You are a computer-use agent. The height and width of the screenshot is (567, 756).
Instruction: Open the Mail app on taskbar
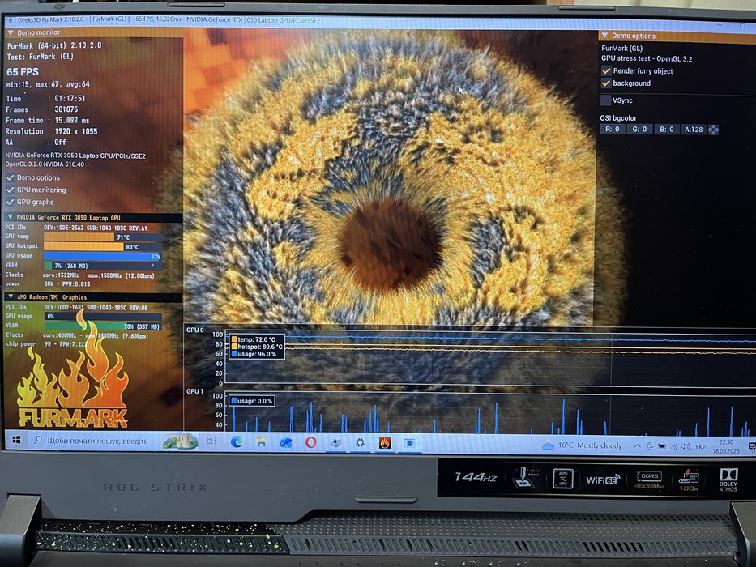286,442
